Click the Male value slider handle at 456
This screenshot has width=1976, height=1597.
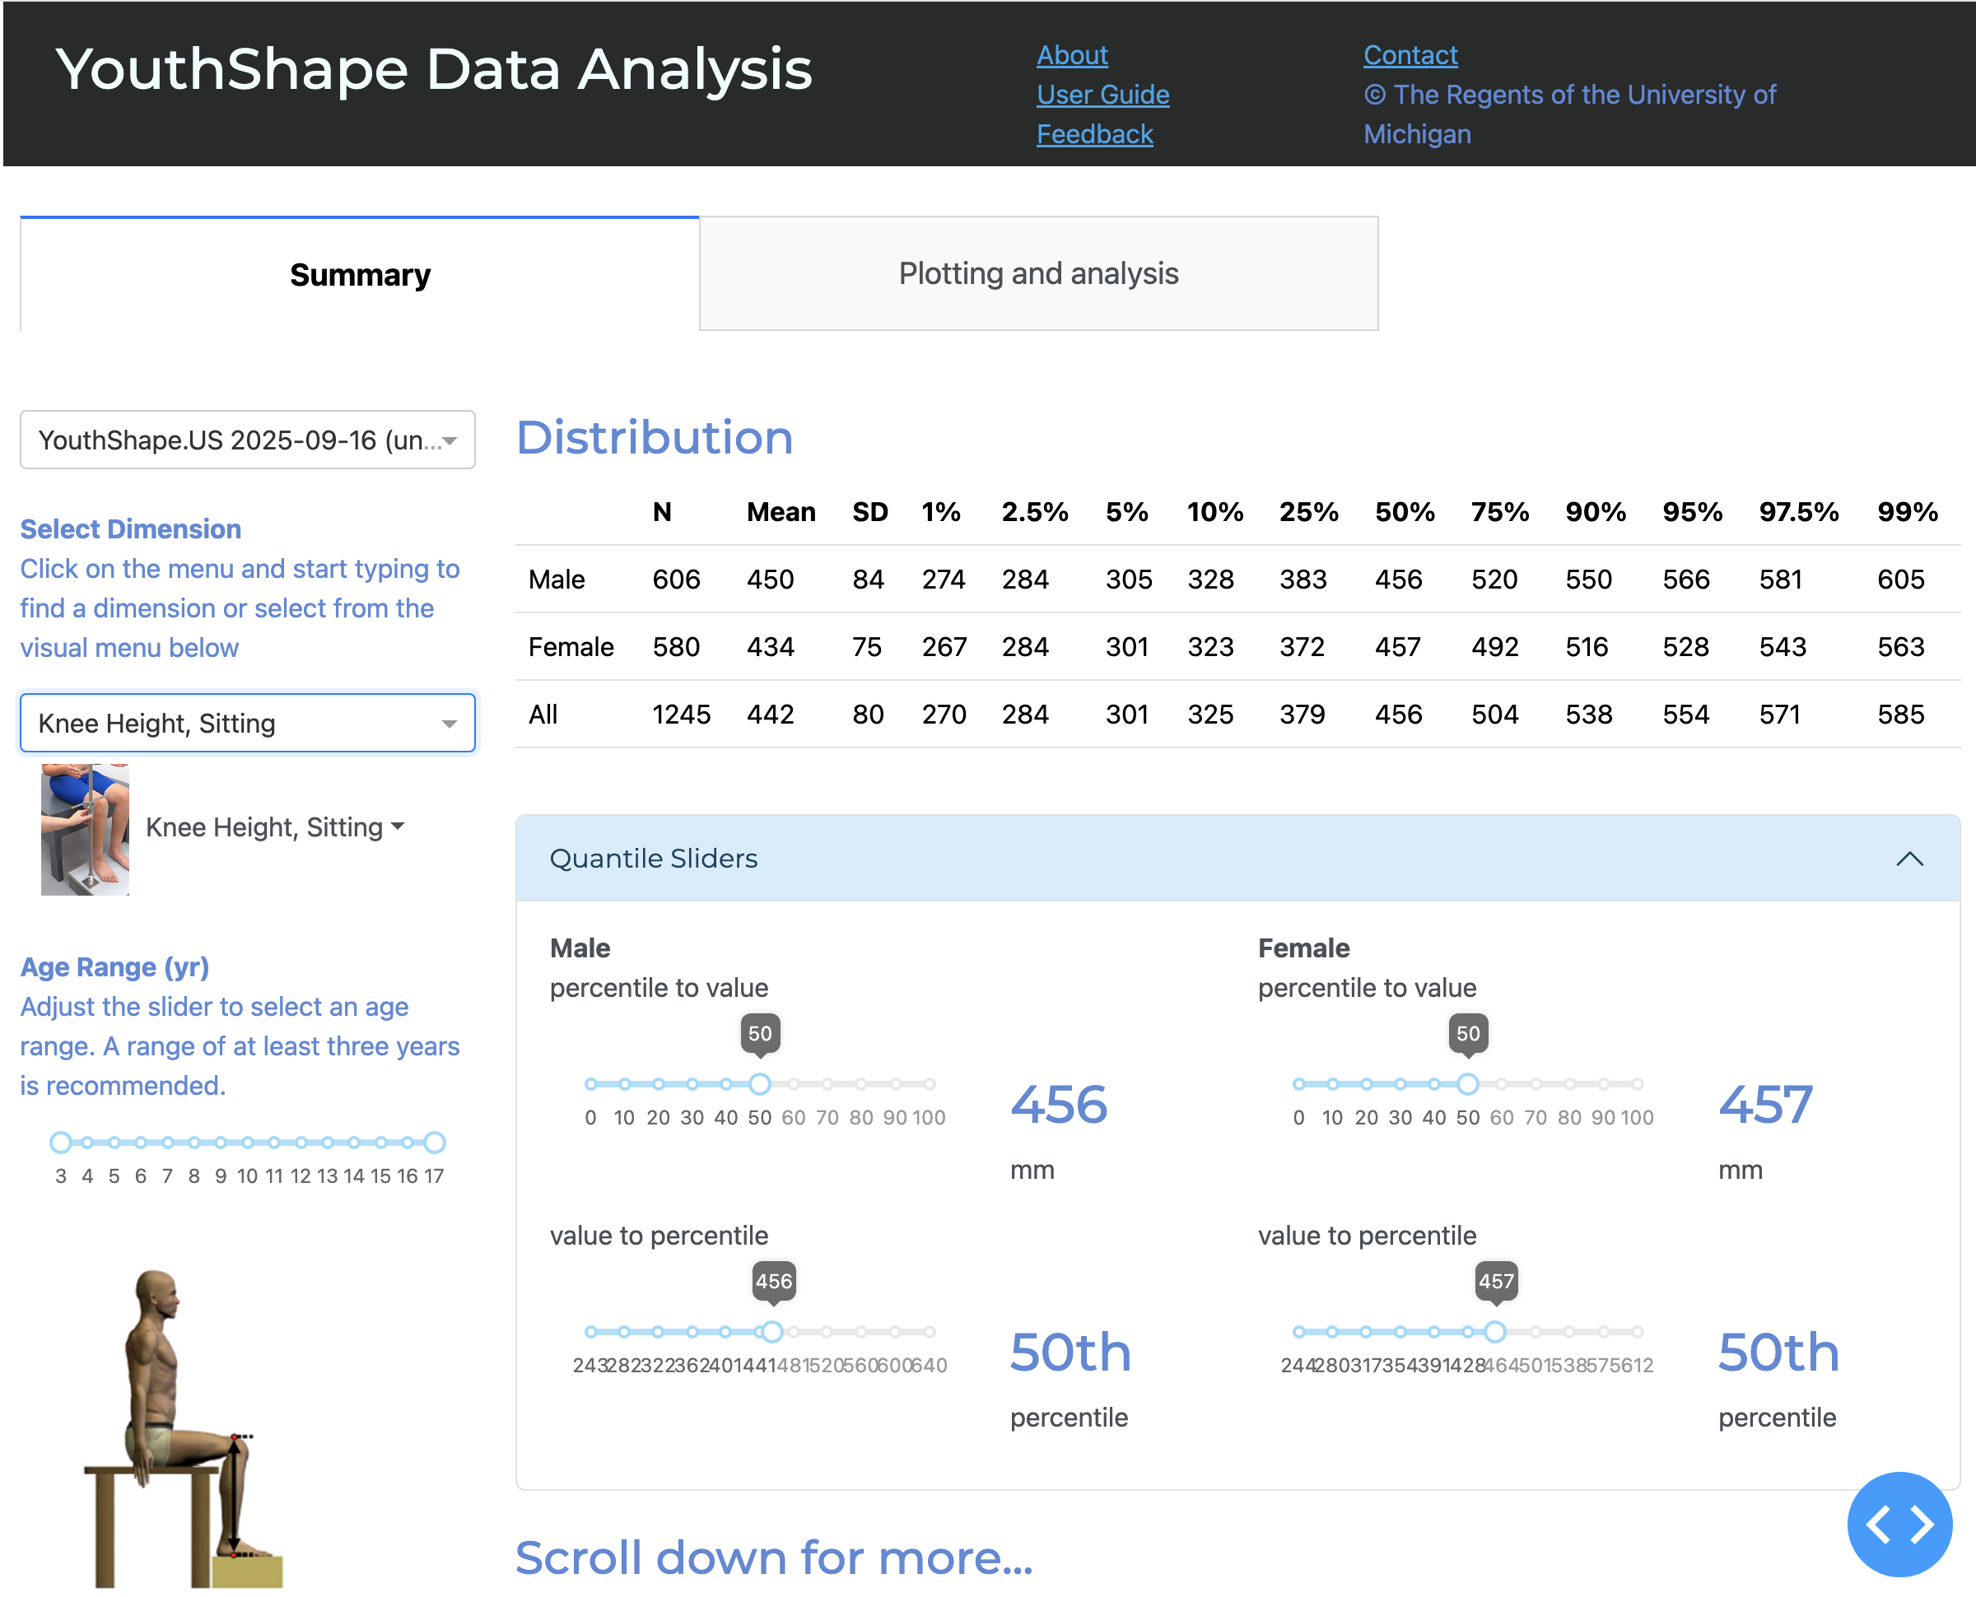(771, 1331)
